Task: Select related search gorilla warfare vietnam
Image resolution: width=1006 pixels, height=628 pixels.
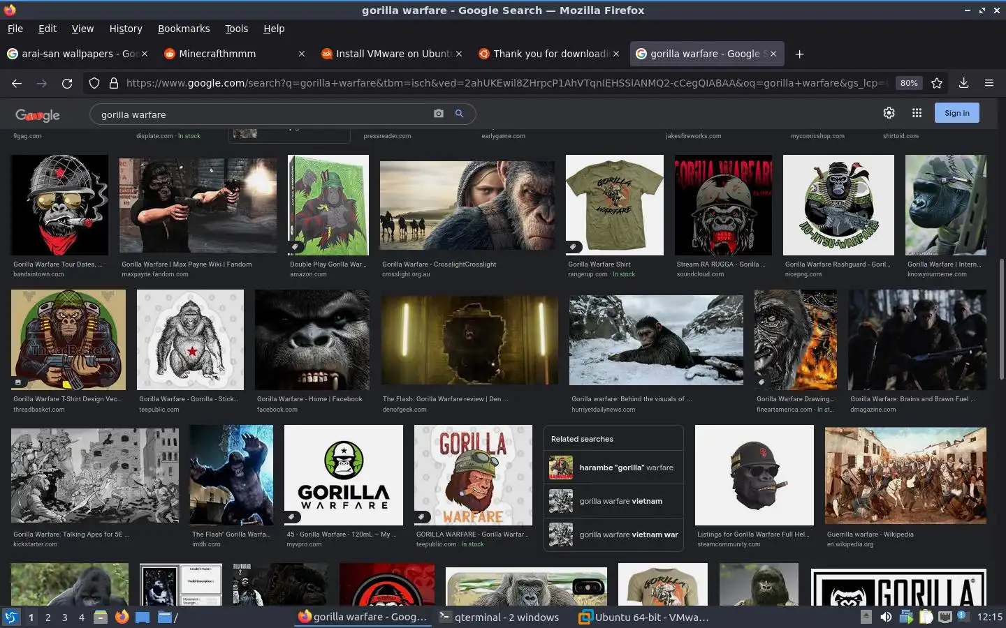Action: point(613,501)
